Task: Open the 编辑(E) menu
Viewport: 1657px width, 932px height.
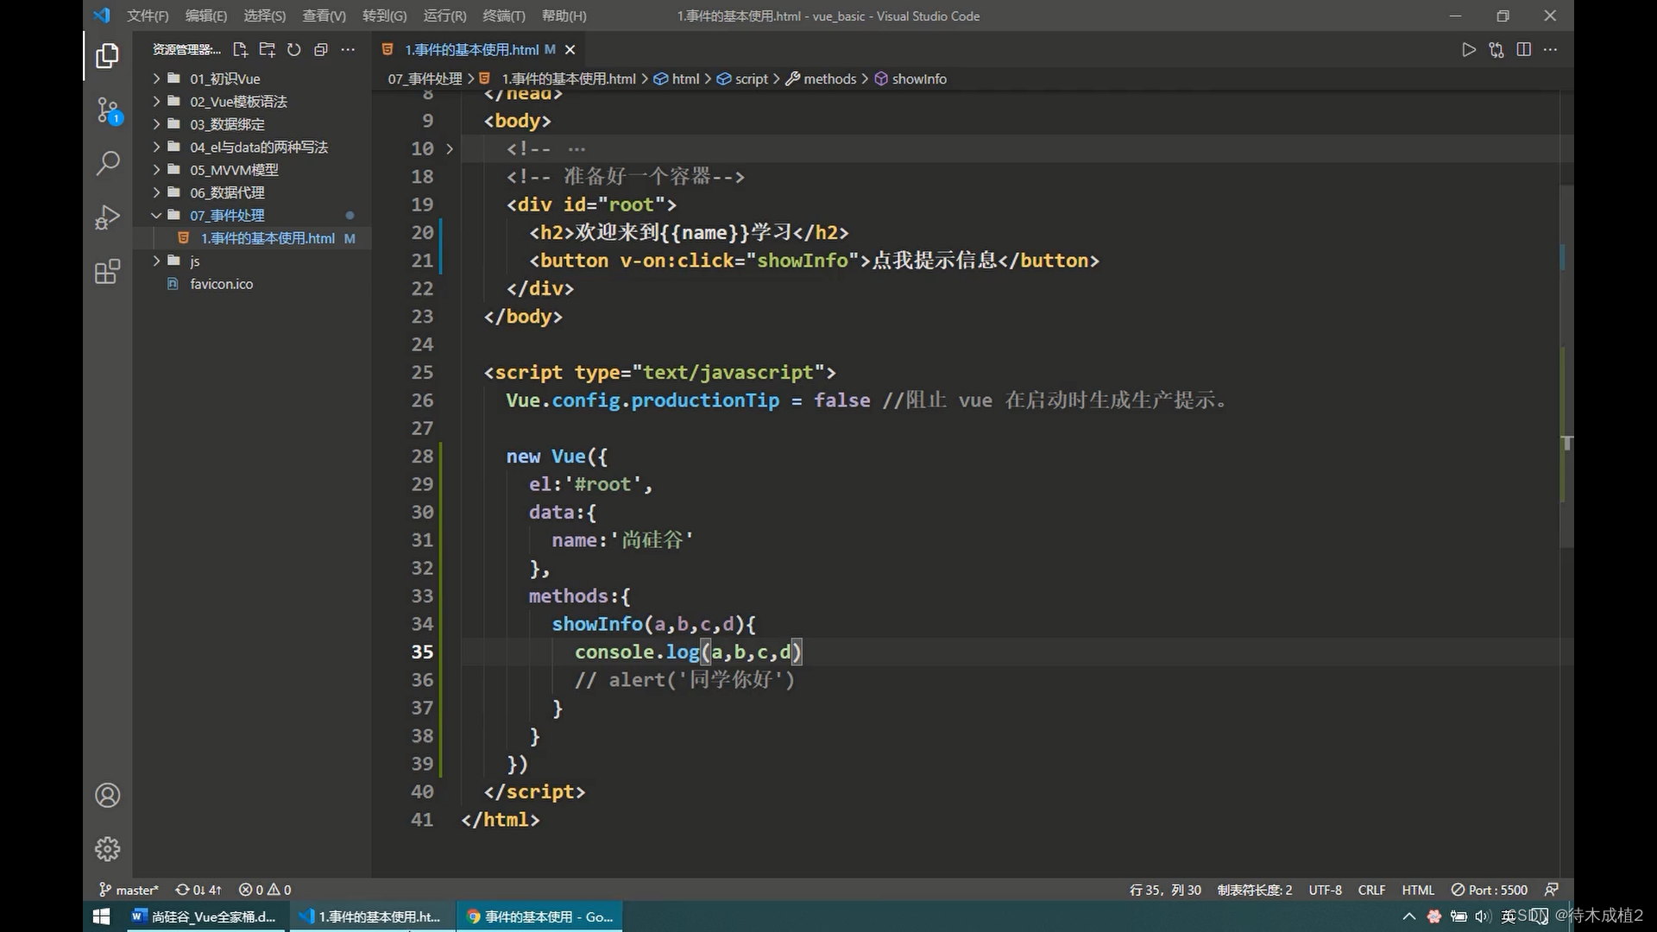Action: tap(206, 16)
